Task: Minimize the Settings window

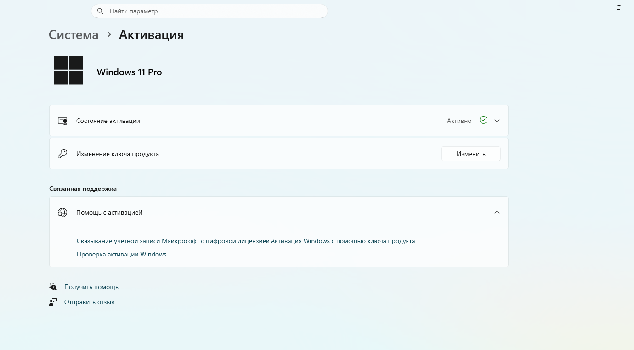Action: pos(598,7)
